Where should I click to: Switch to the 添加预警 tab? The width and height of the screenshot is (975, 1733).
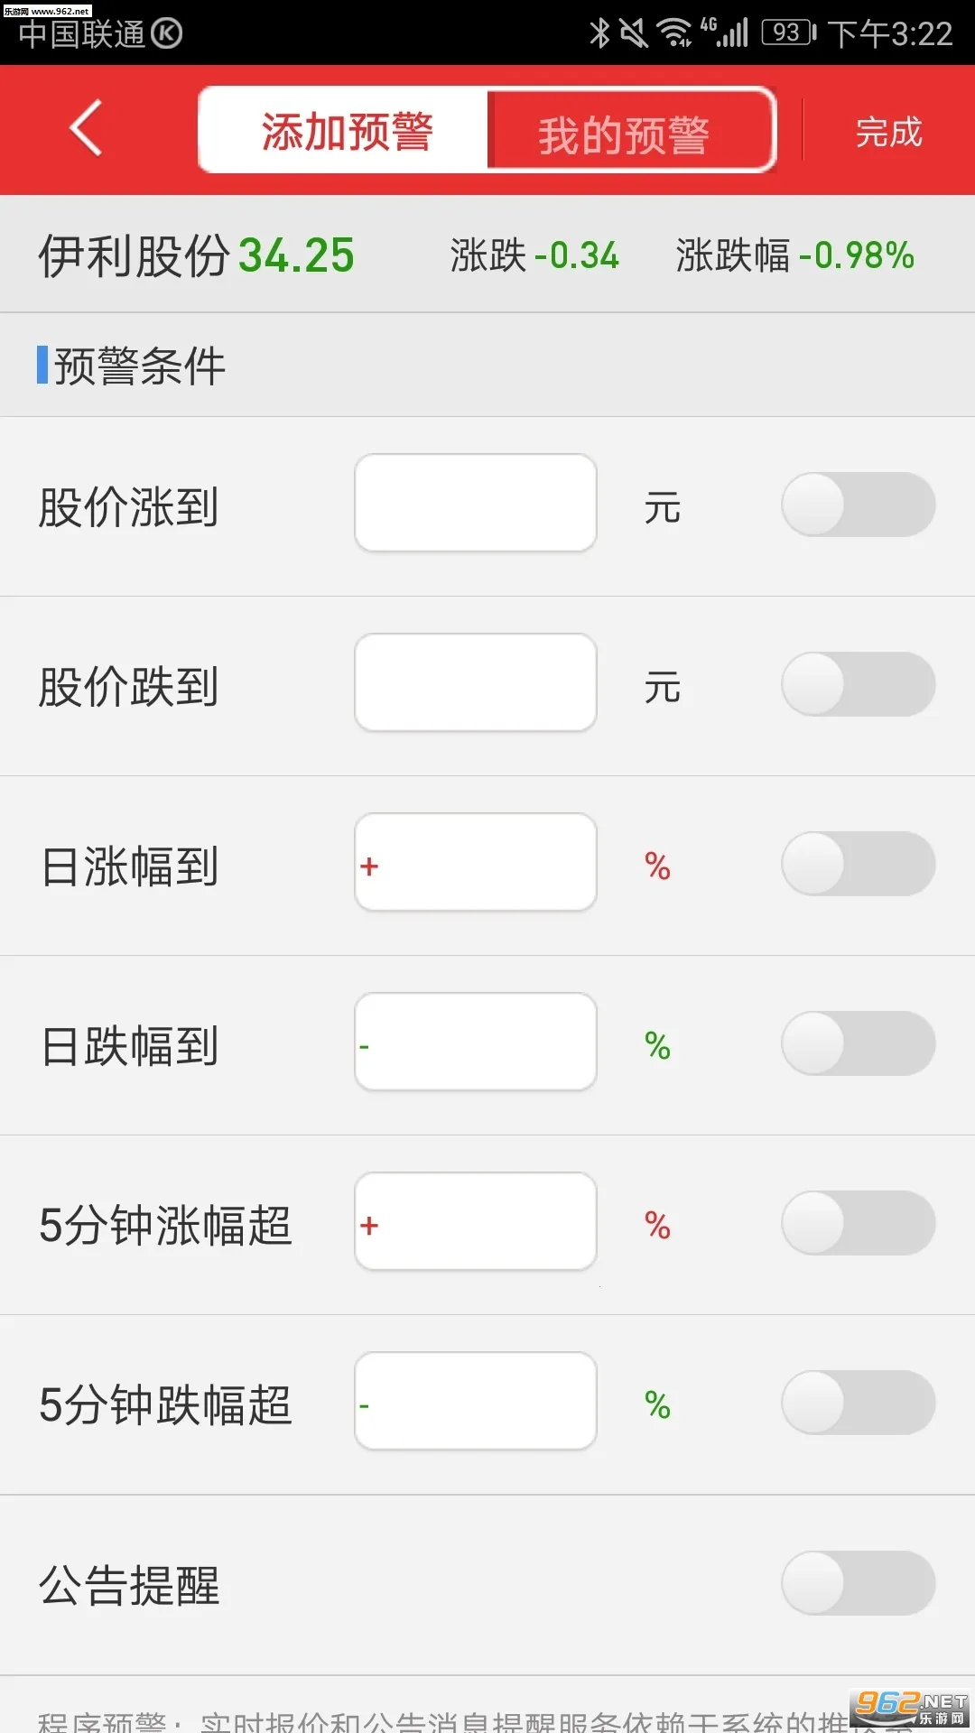[347, 131]
